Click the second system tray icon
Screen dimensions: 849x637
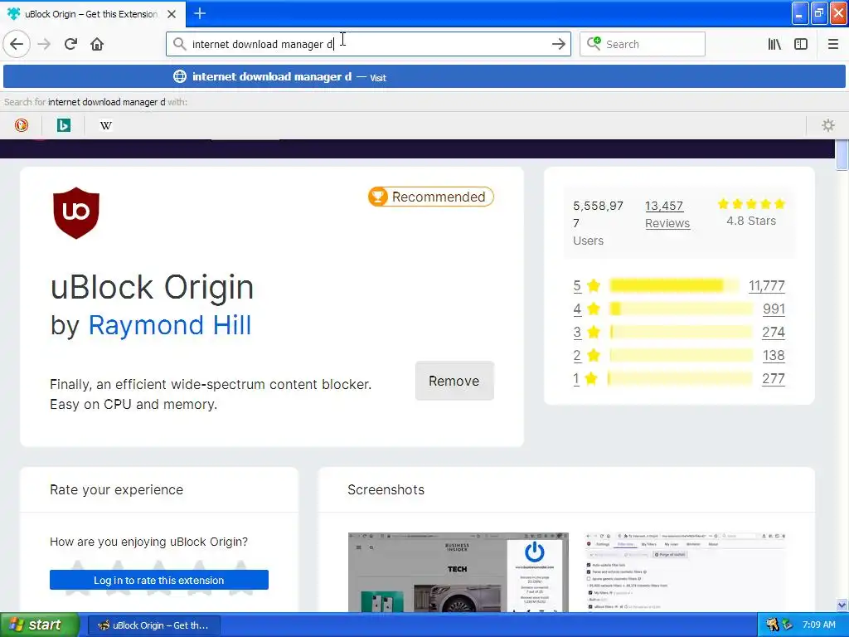[788, 625]
